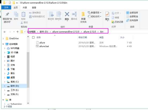This screenshot has width=148, height=110.
Task: Switch to the 查看 (View) tab
Action: coord(34,8)
